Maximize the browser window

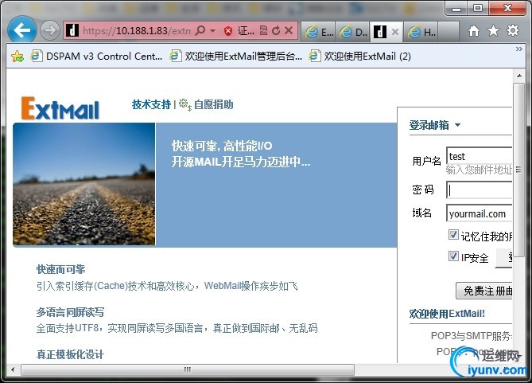pos(478,9)
